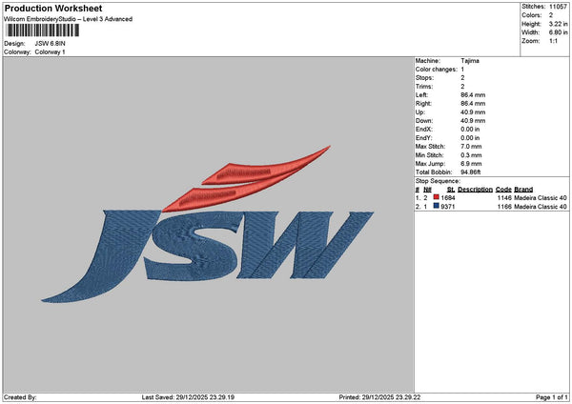Click the 'Production Worksheet' title
The image size is (572, 404).
(x=53, y=8)
